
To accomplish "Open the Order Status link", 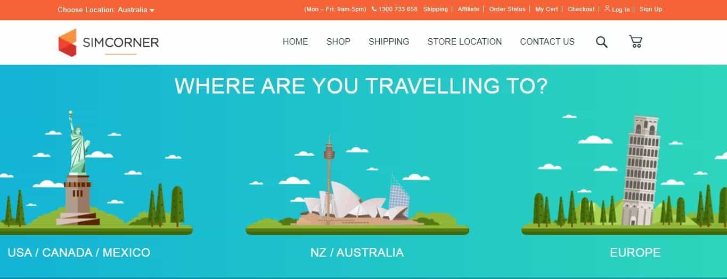I will click(507, 9).
